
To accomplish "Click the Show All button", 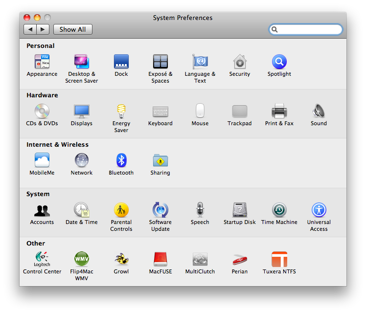I will [72, 29].
